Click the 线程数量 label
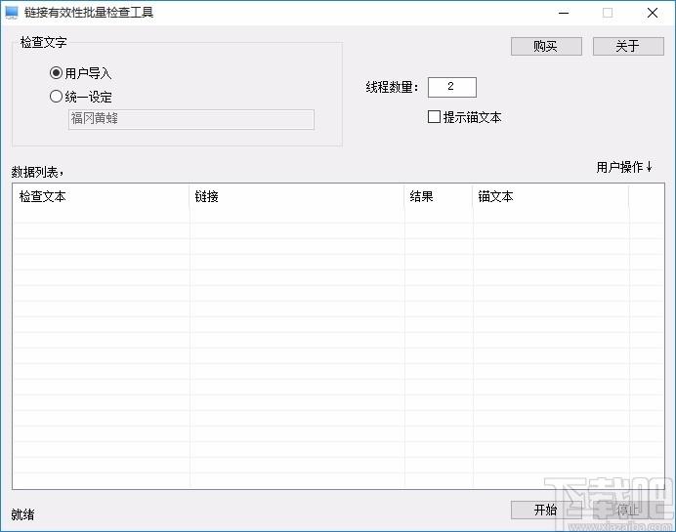Viewport: 676px width, 532px height. click(392, 88)
